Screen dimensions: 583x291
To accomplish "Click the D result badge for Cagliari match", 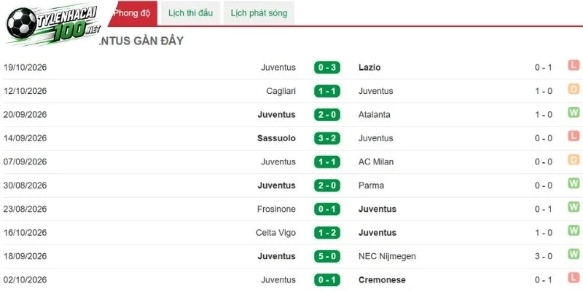I will pos(574,89).
